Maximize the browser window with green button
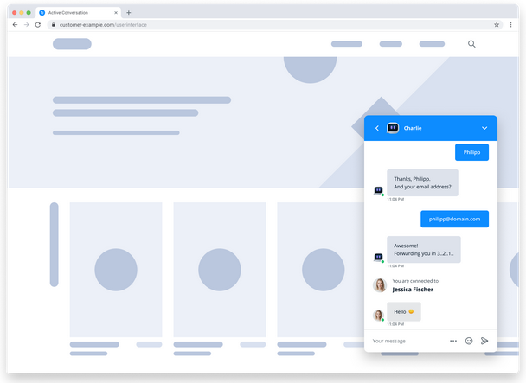Image resolution: width=526 pixels, height=383 pixels. coord(29,13)
